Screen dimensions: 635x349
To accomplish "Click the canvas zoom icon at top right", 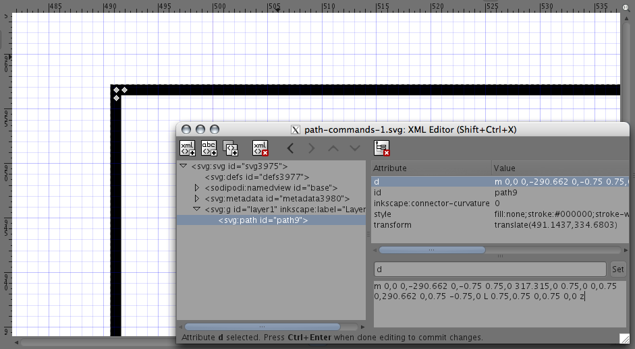I will 626,7.
